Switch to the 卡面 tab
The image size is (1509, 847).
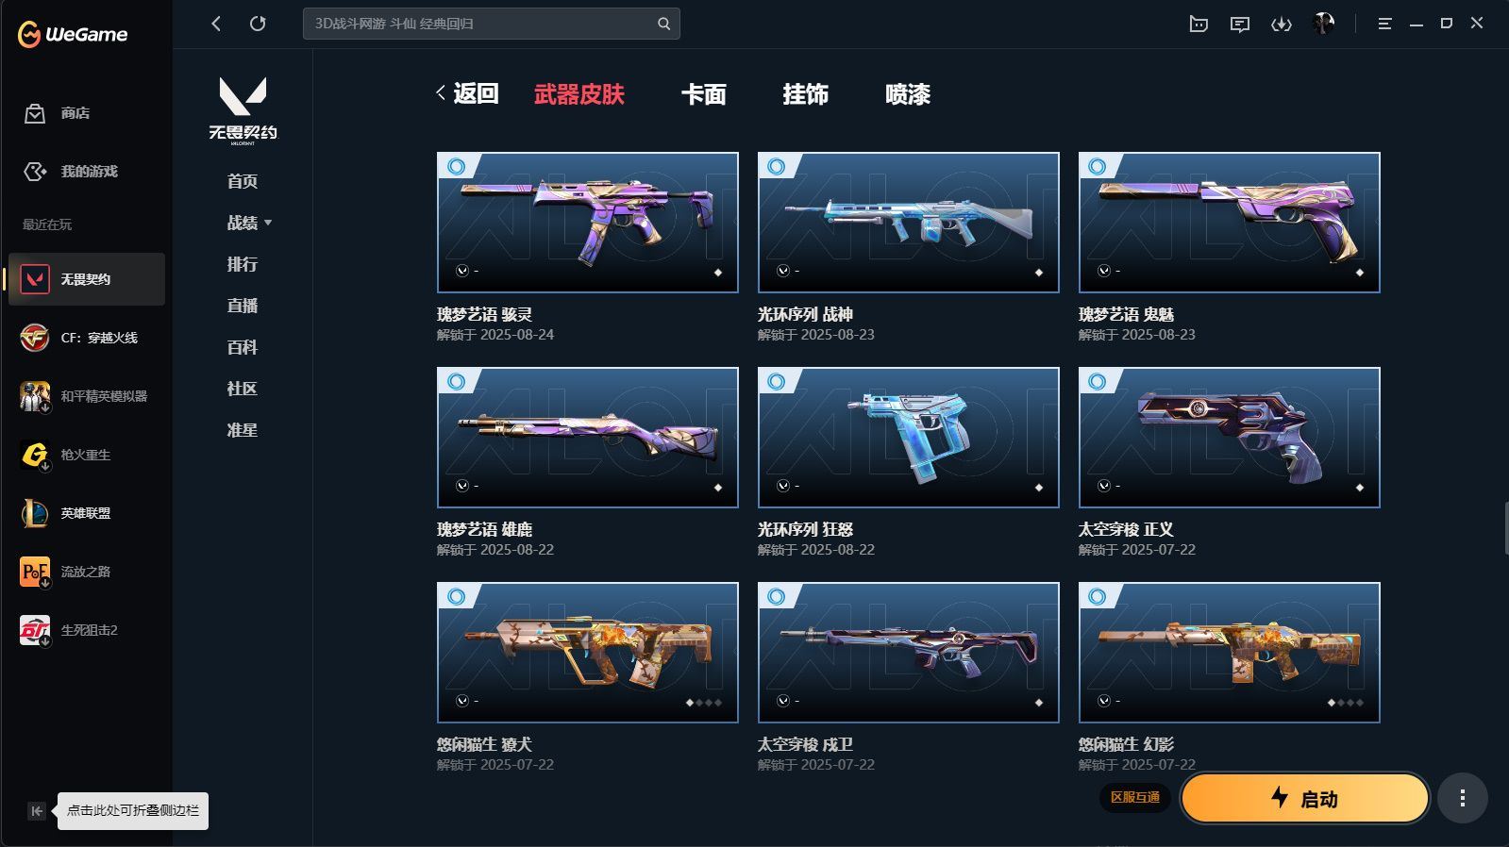(x=704, y=94)
